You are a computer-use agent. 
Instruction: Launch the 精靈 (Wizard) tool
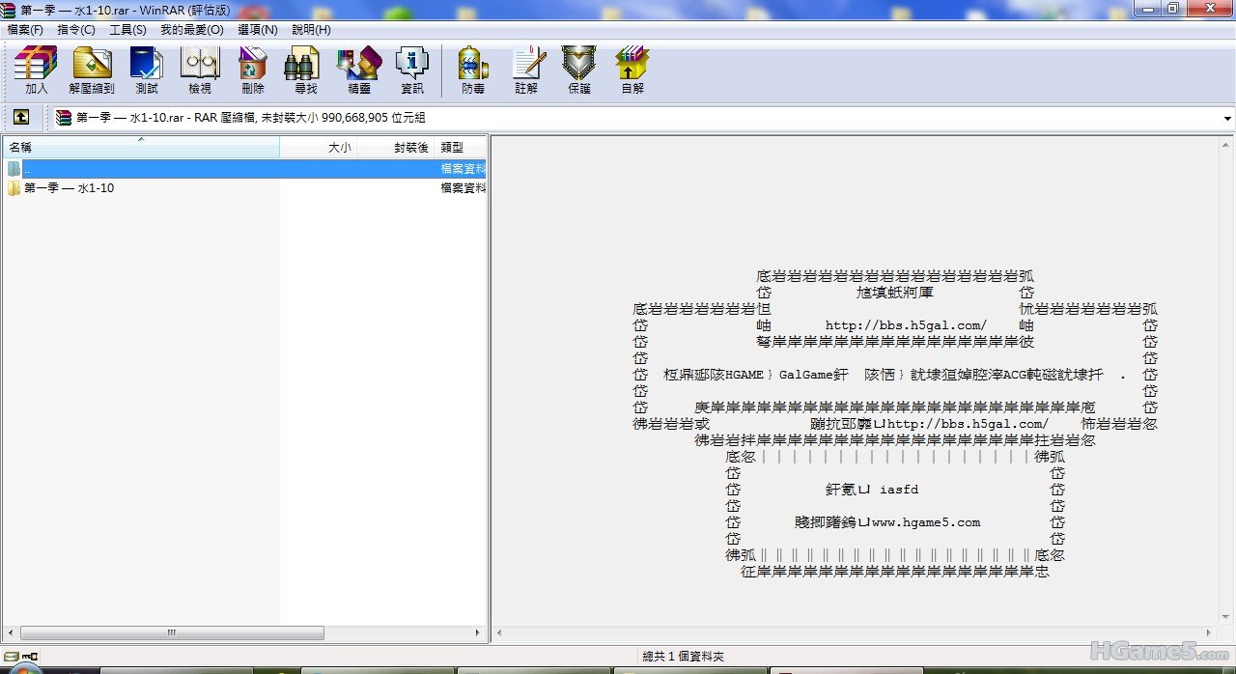click(359, 70)
